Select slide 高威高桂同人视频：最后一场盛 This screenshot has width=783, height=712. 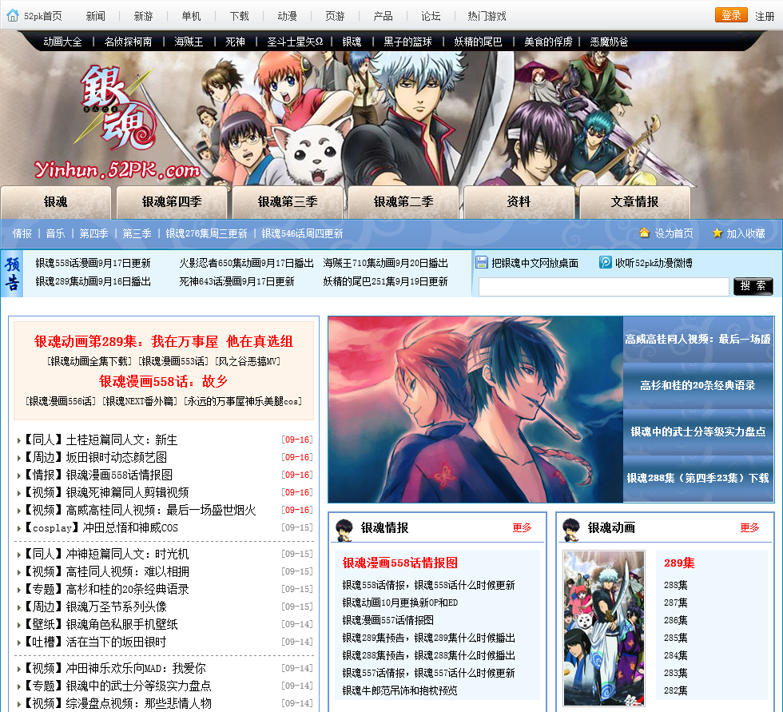[698, 340]
